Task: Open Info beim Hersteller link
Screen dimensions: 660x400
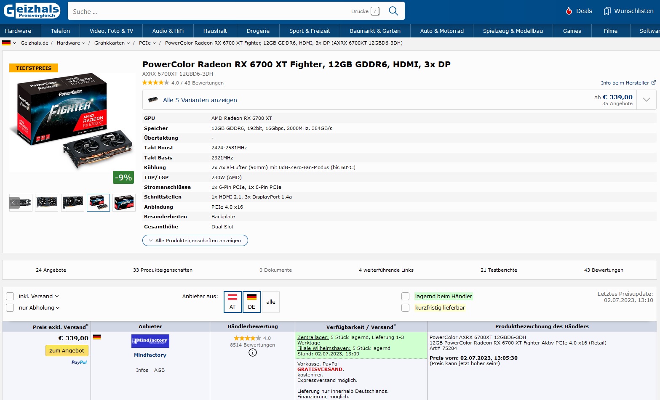Action: (625, 83)
